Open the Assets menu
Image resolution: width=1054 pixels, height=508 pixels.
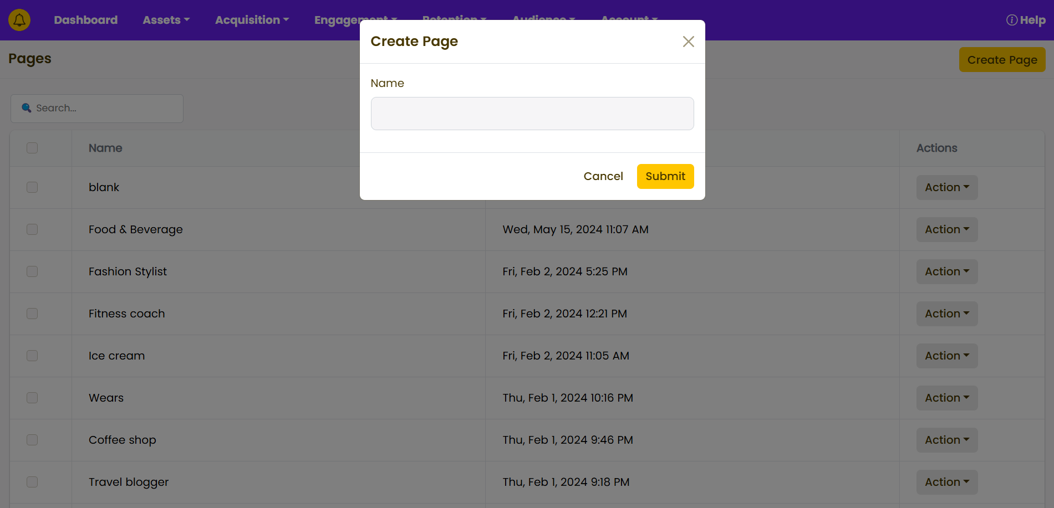click(166, 20)
